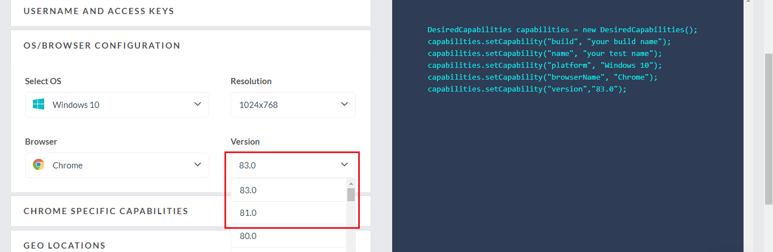Click the page's vertical scrollbar on the right
The width and height of the screenshot is (773, 252).
click(x=768, y=113)
